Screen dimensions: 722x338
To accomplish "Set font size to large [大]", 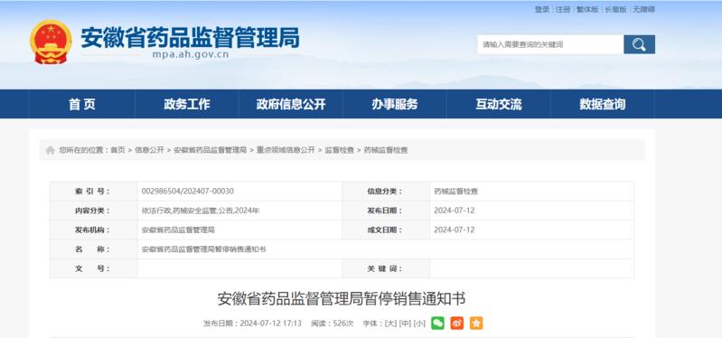I will 390,324.
